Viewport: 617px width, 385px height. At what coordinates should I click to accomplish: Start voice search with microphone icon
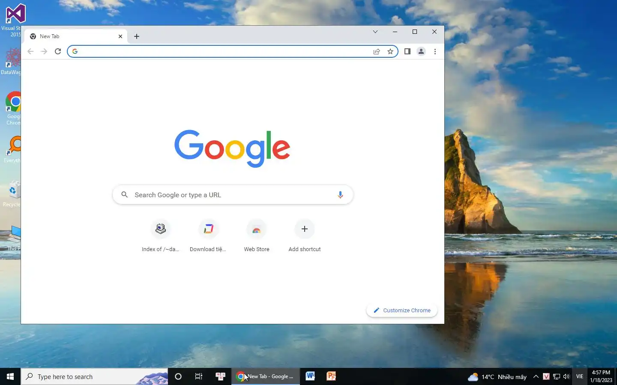340,195
